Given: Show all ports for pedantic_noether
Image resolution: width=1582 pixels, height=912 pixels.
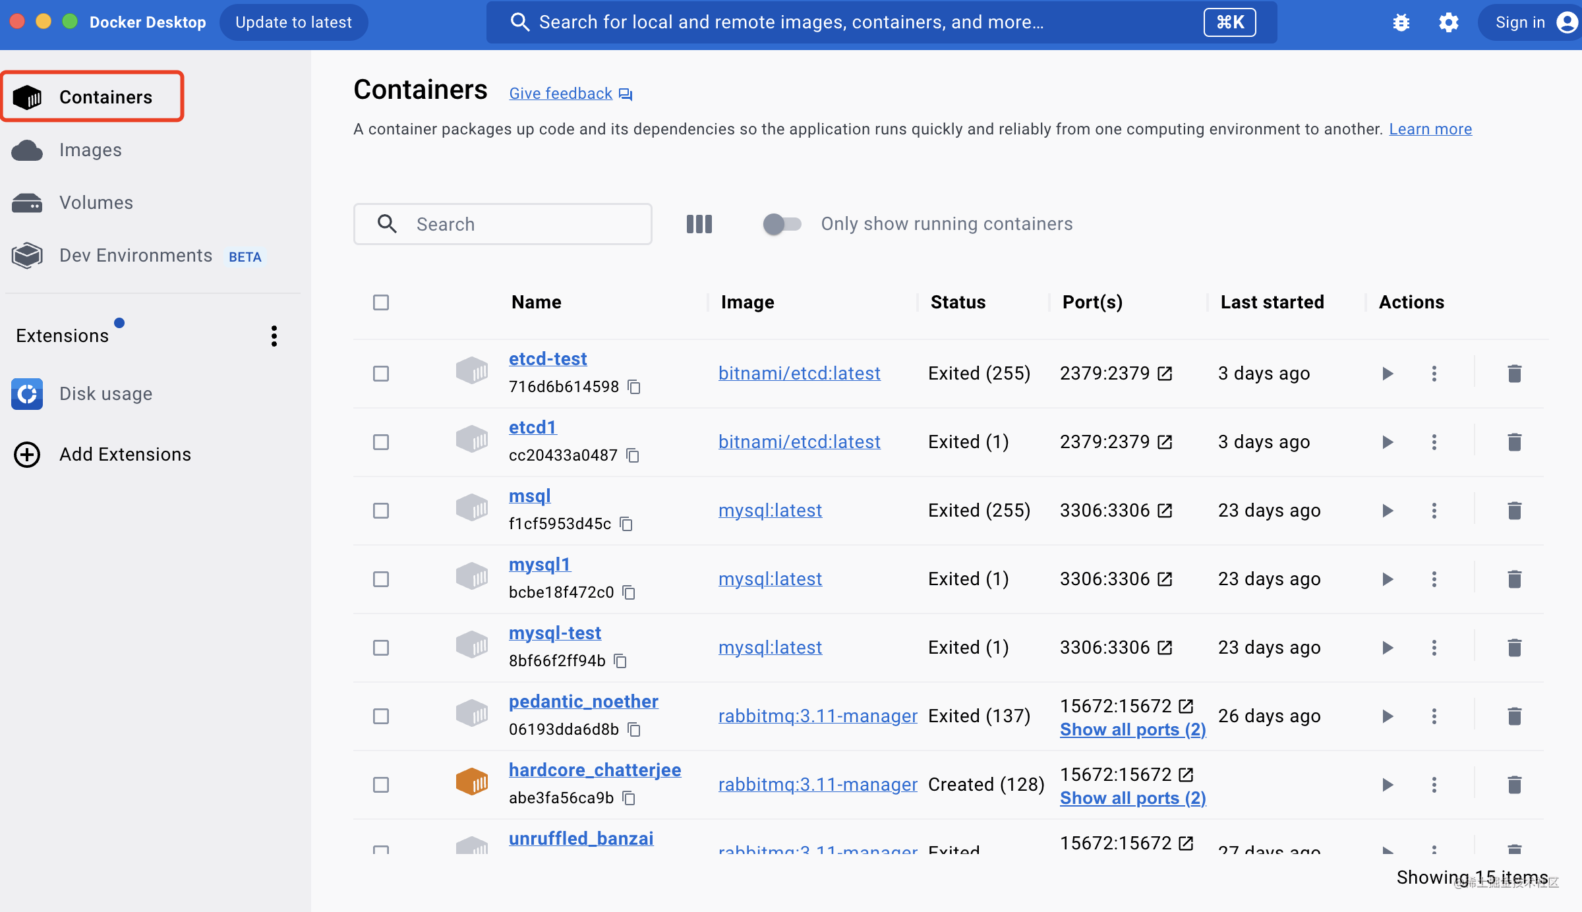Looking at the screenshot, I should (1132, 729).
